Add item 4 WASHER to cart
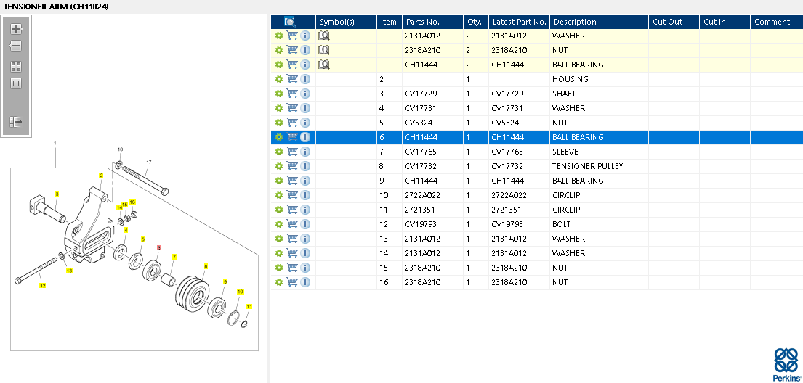Screen dimensions: 803x383 pos(292,108)
